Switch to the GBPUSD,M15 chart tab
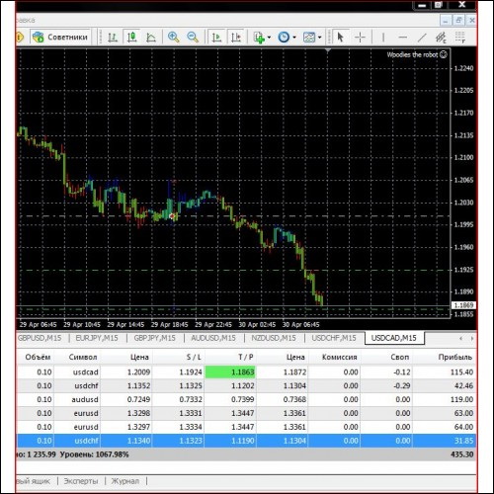The width and height of the screenshot is (494, 494). pos(40,338)
